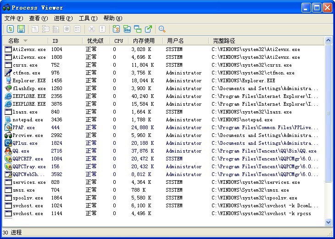Open the 进程(P) menu

tap(63, 18)
